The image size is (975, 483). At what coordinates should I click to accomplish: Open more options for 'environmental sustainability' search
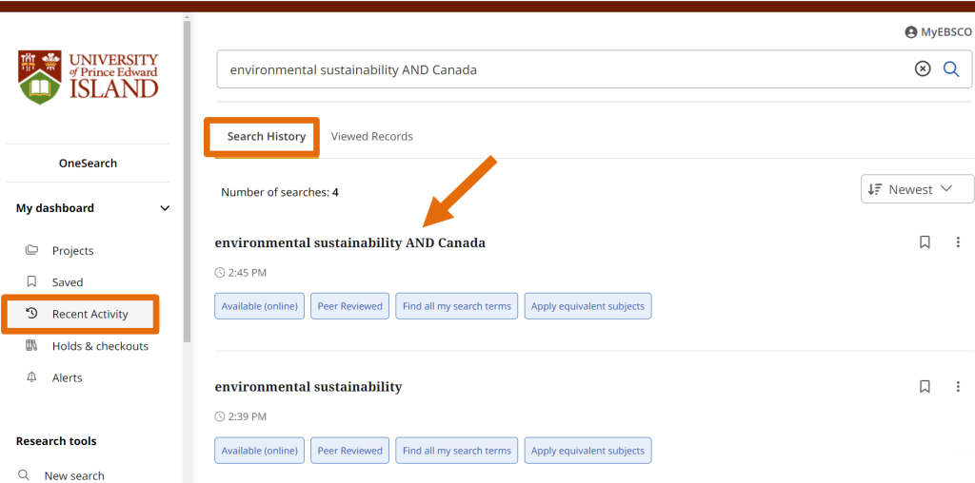tap(958, 387)
